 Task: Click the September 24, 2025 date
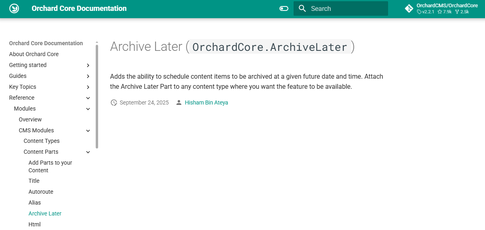coord(144,102)
